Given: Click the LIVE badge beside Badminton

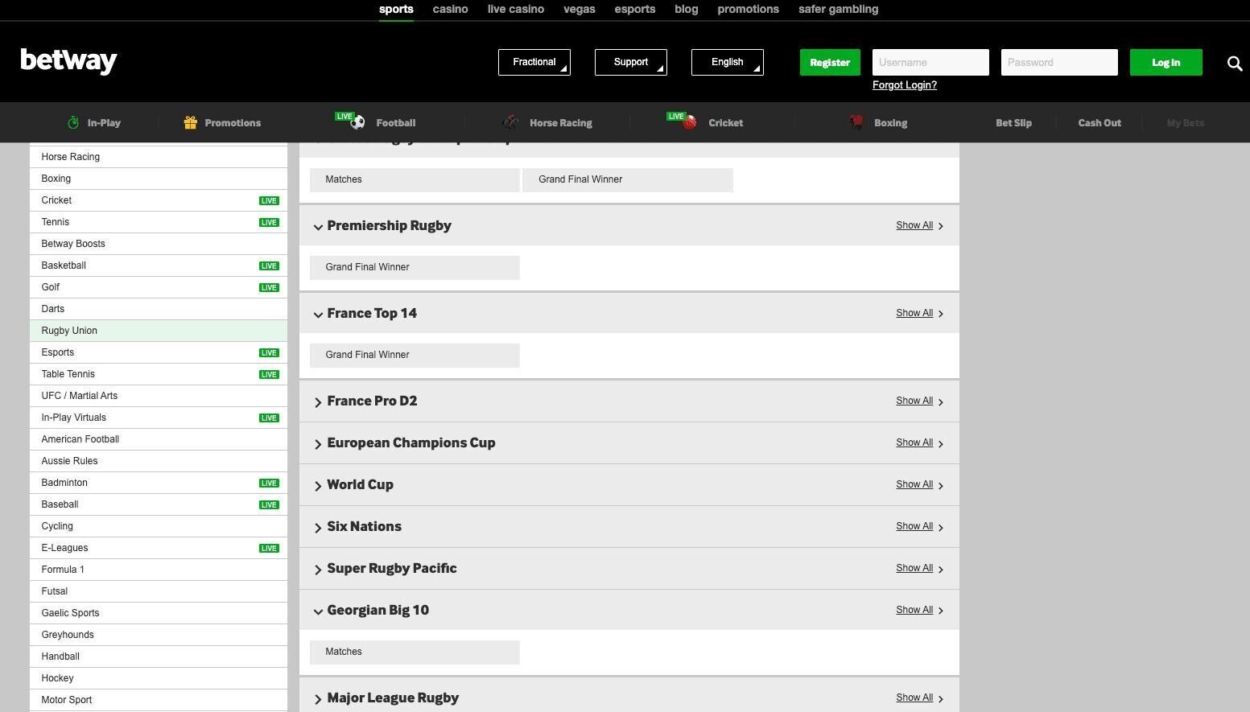Looking at the screenshot, I should pyautogui.click(x=269, y=484).
